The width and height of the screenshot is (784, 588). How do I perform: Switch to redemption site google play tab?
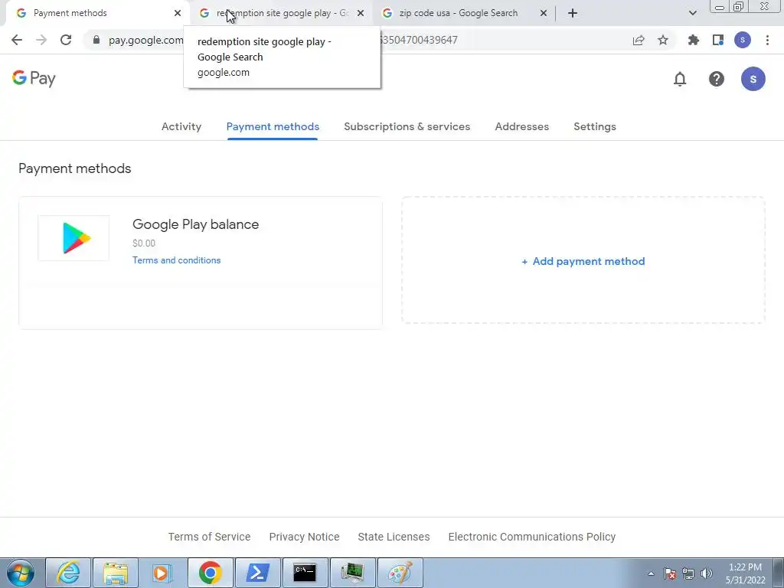tap(283, 13)
